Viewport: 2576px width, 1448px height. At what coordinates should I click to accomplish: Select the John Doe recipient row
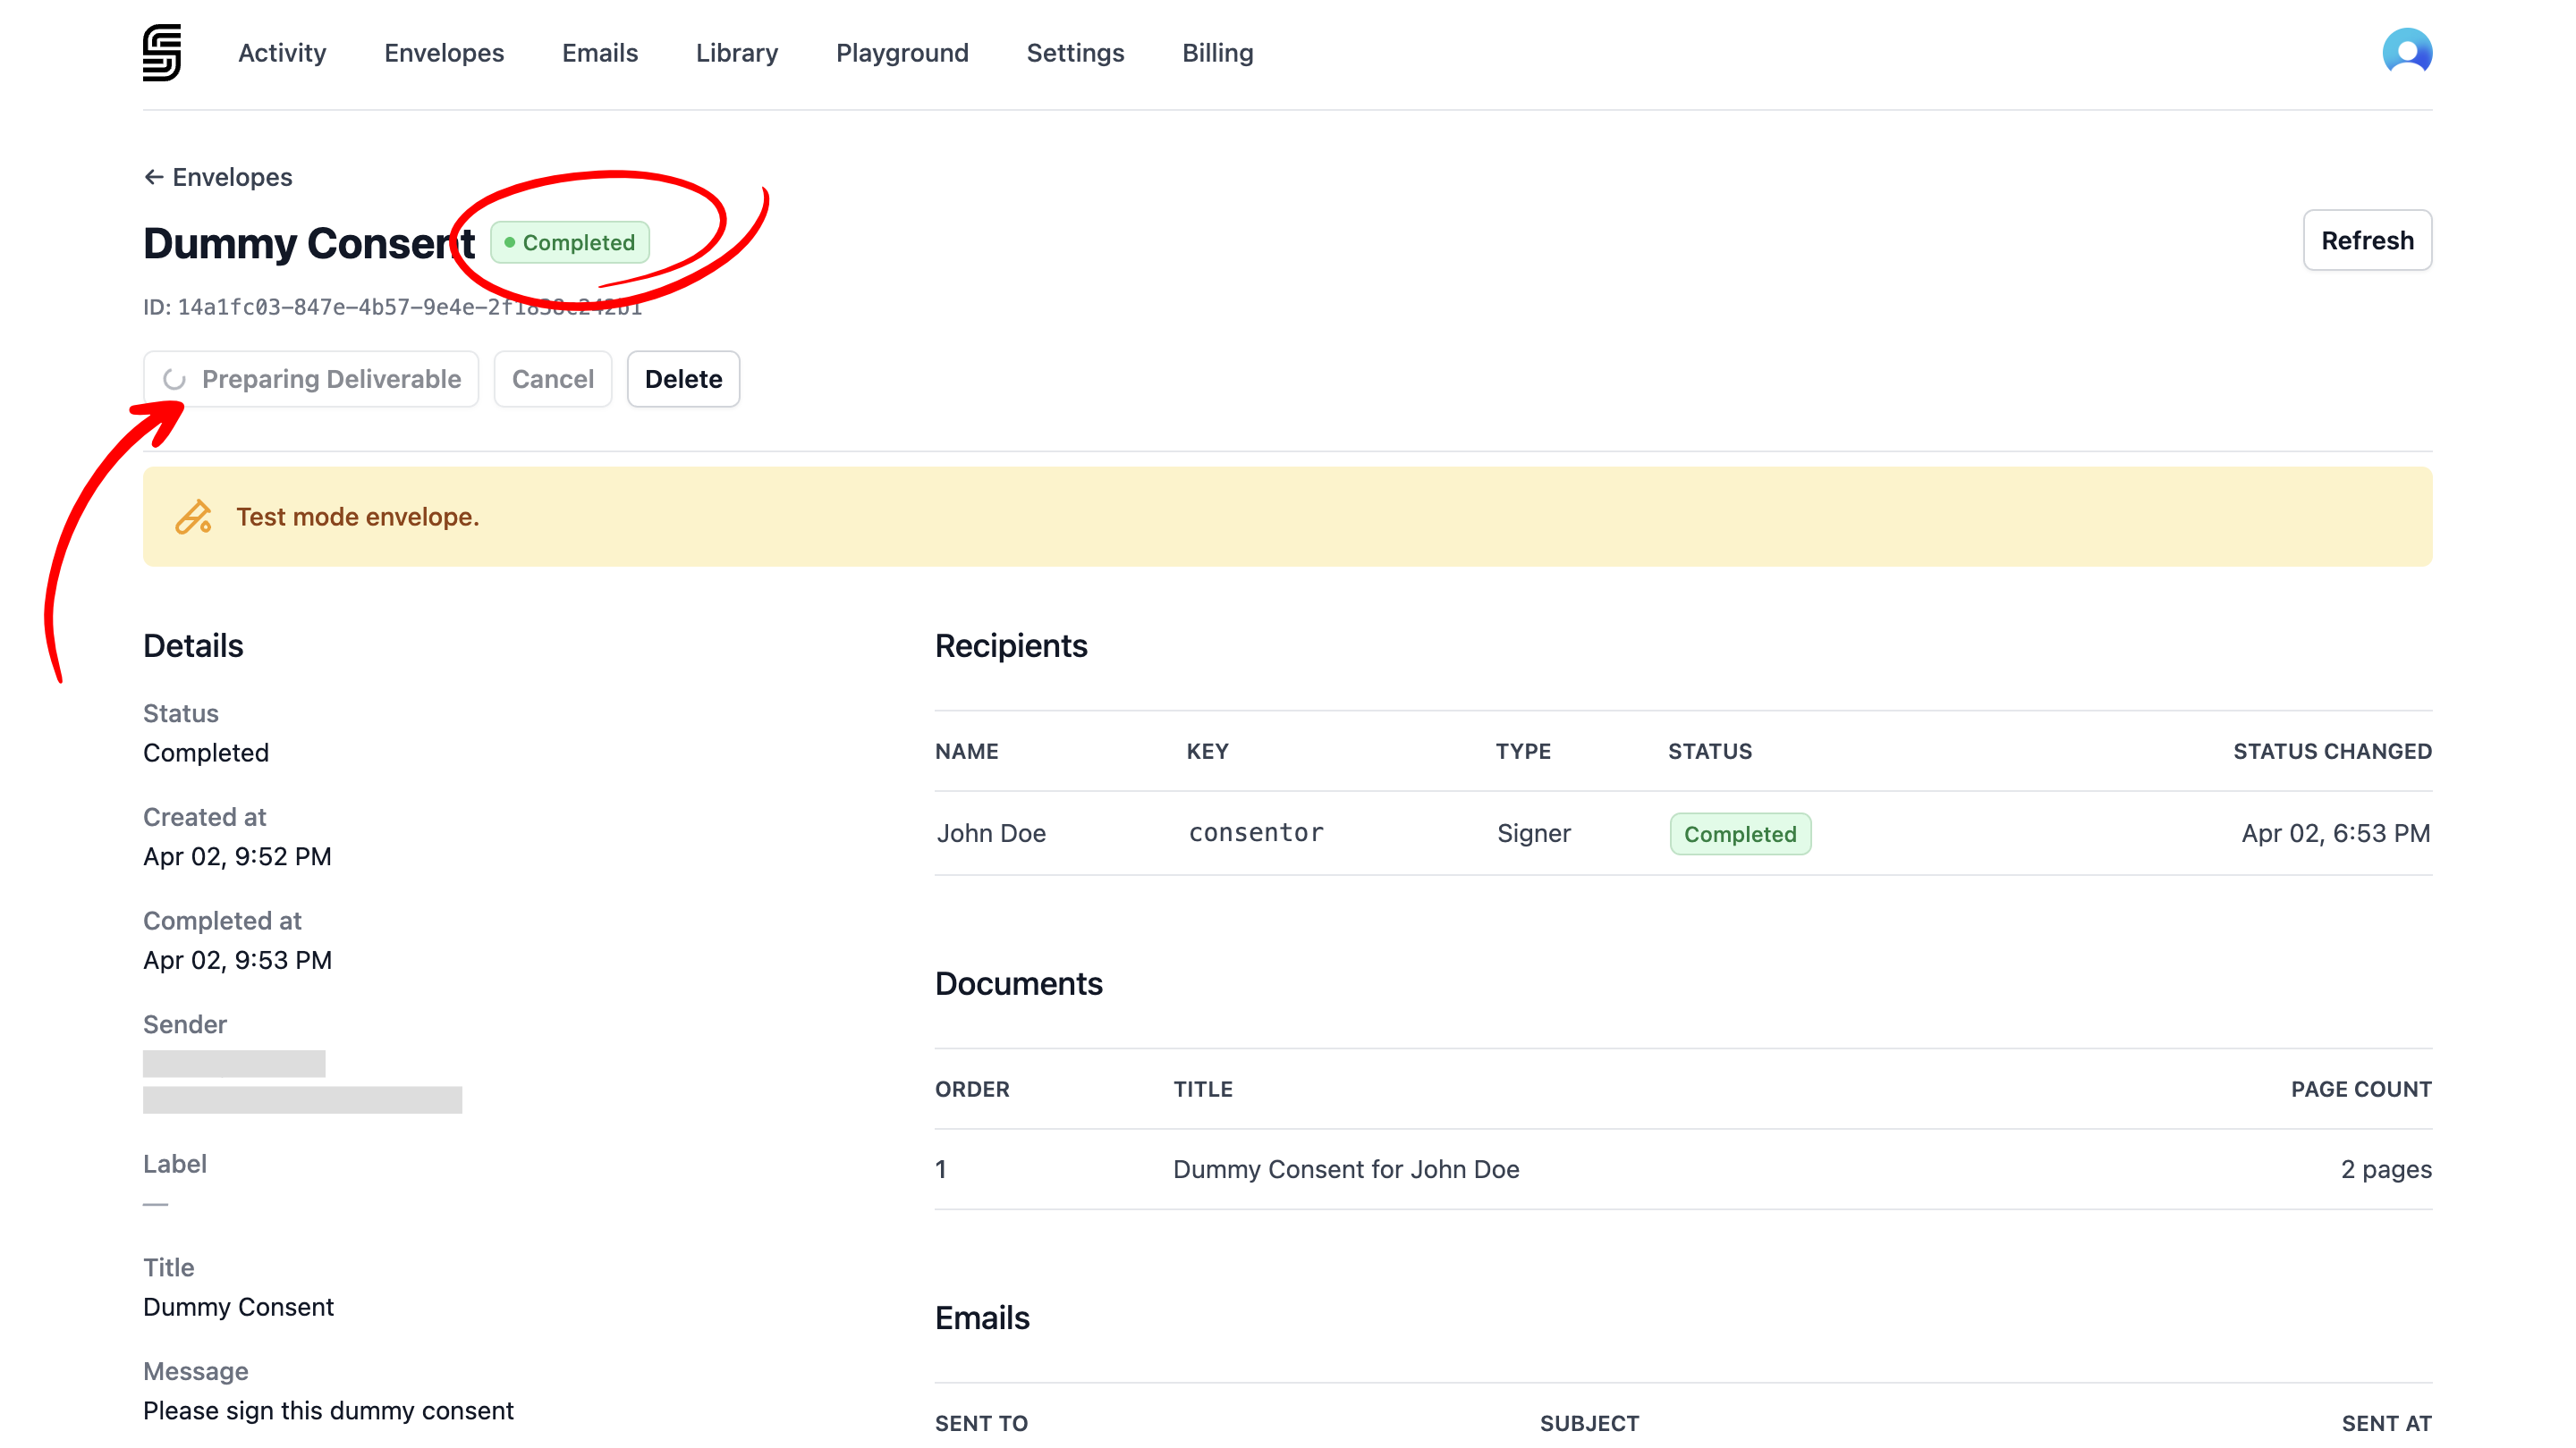990,833
